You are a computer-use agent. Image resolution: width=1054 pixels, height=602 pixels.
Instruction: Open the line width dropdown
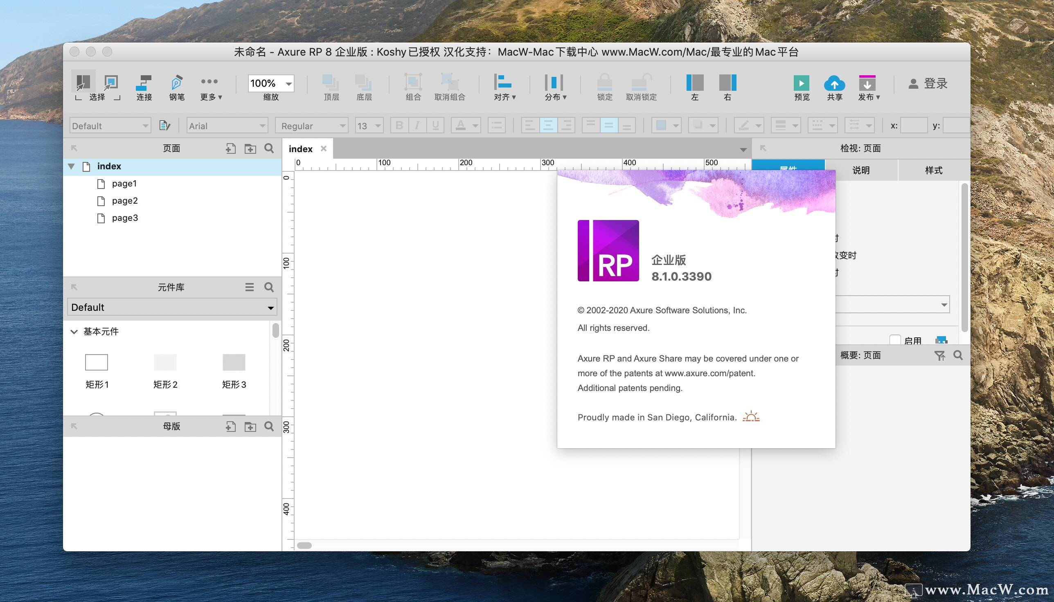(786, 125)
